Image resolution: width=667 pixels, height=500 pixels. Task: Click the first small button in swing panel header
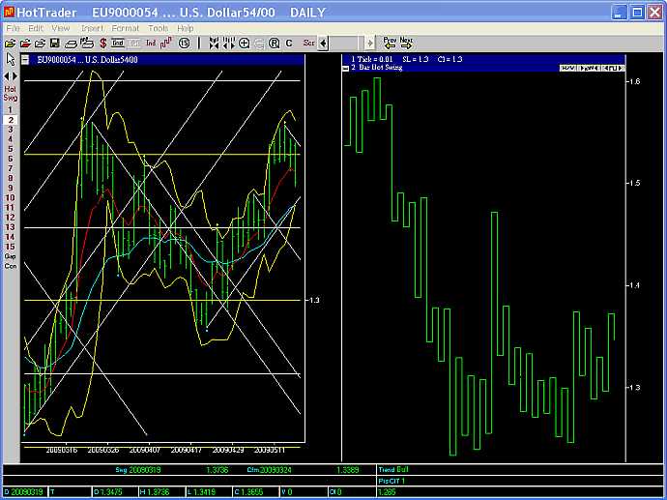[568, 68]
